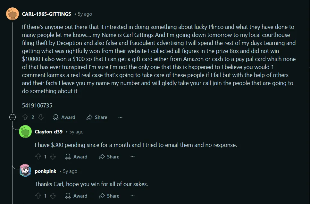Open the 5y ago timestamp on Carl's comment
Image resolution: width=310 pixels, height=204 pixels.
pyautogui.click(x=85, y=14)
